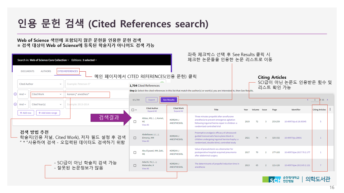The image size is (344, 193).
Task: Click the Title column header
Action: click(x=216, y=110)
